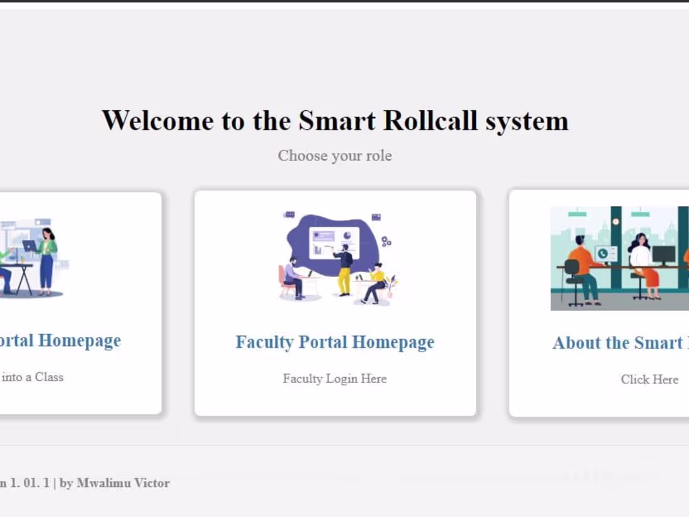Open the About the Smart Rollcall link

[619, 343]
